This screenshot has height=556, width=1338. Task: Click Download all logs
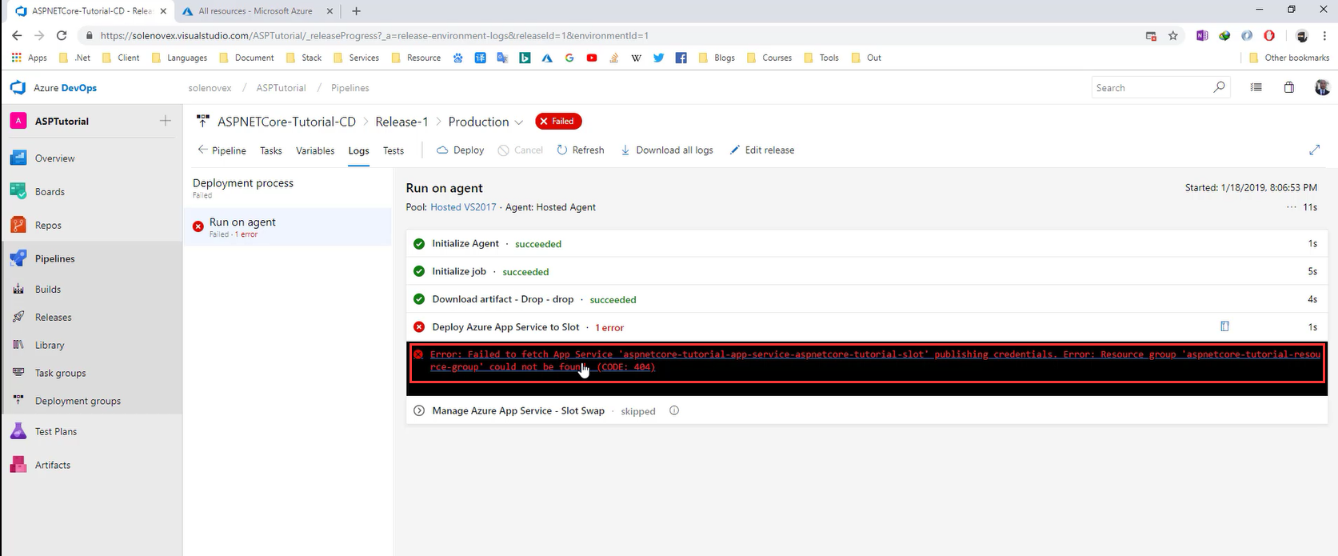click(667, 150)
